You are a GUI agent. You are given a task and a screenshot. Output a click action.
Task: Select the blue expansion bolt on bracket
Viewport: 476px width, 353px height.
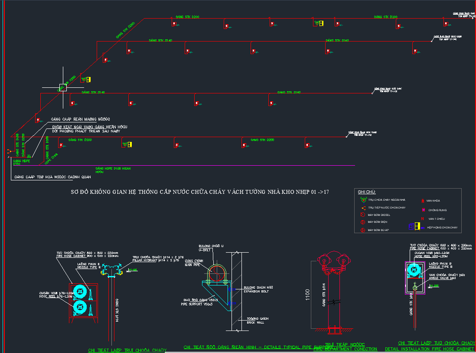(x=231, y=289)
